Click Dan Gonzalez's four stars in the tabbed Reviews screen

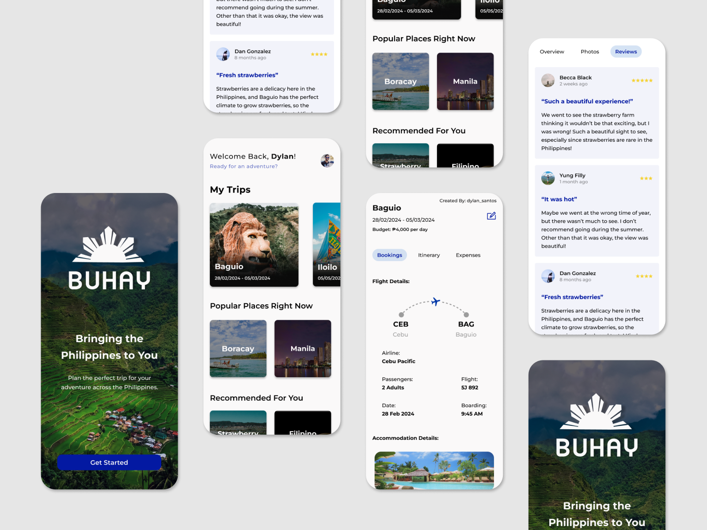644,276
